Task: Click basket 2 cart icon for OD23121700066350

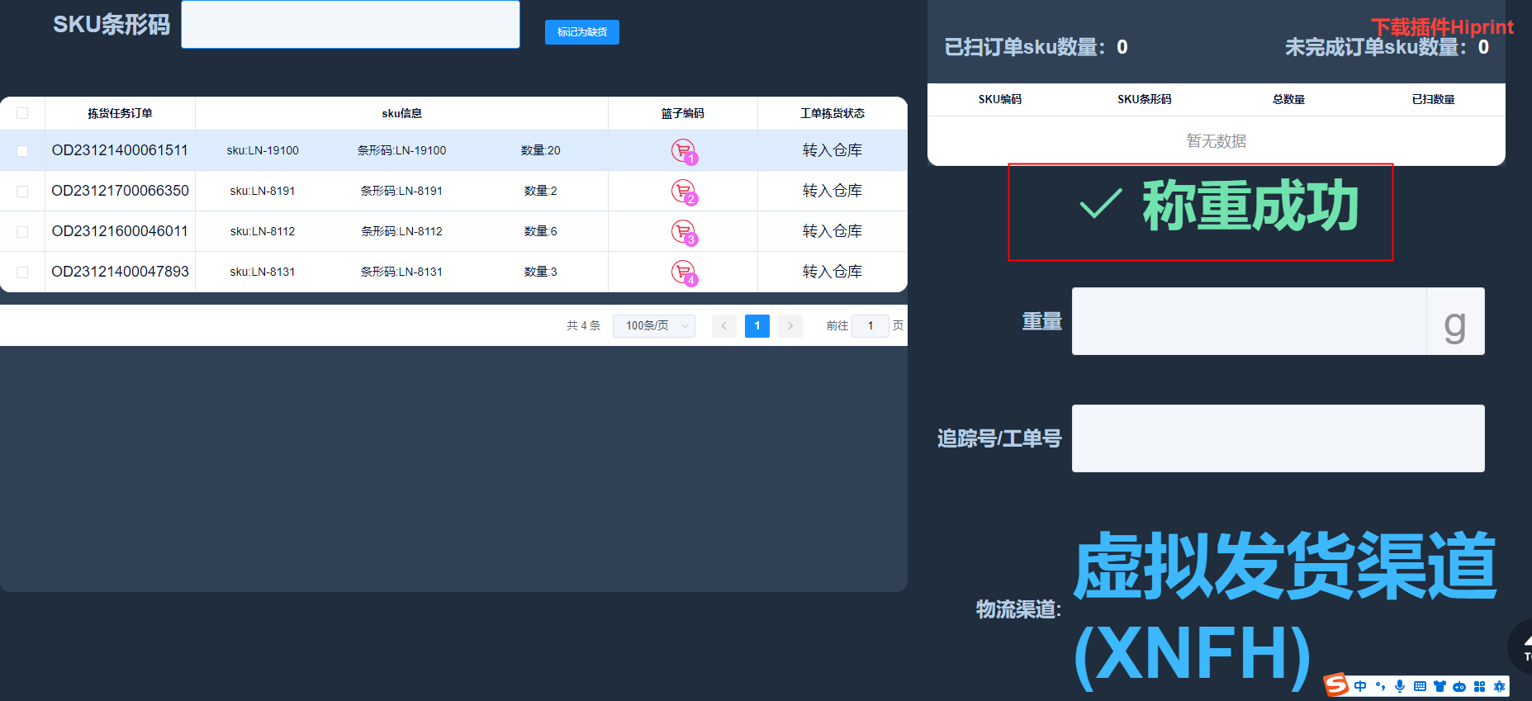Action: (x=684, y=192)
